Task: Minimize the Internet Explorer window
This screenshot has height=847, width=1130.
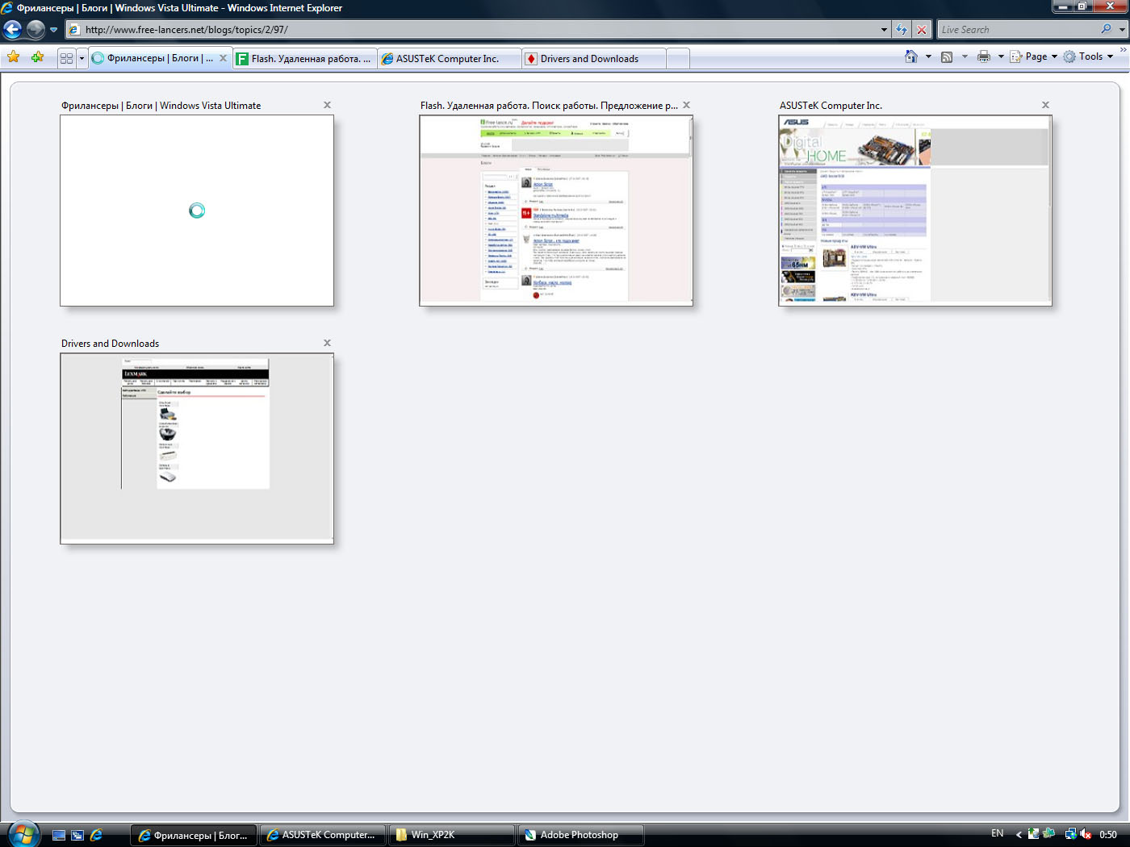Action: coord(1063,6)
